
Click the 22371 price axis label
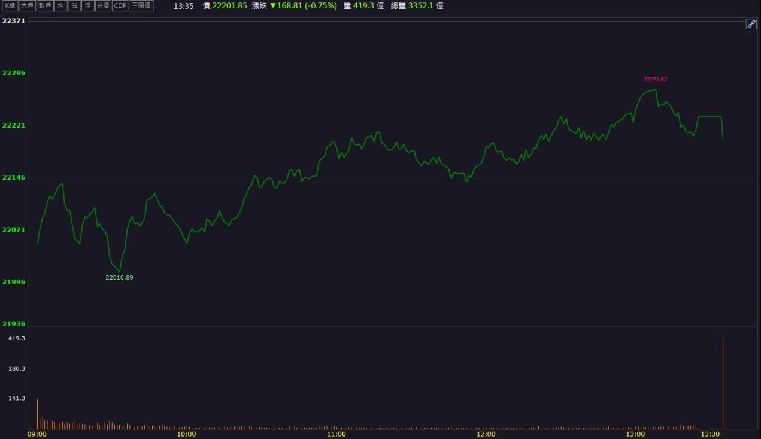[14, 21]
